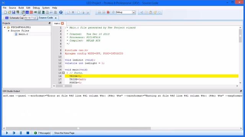The height and width of the screenshot is (137, 245).
Task: Click the code editor scroll up arrow
Action: click(x=240, y=28)
